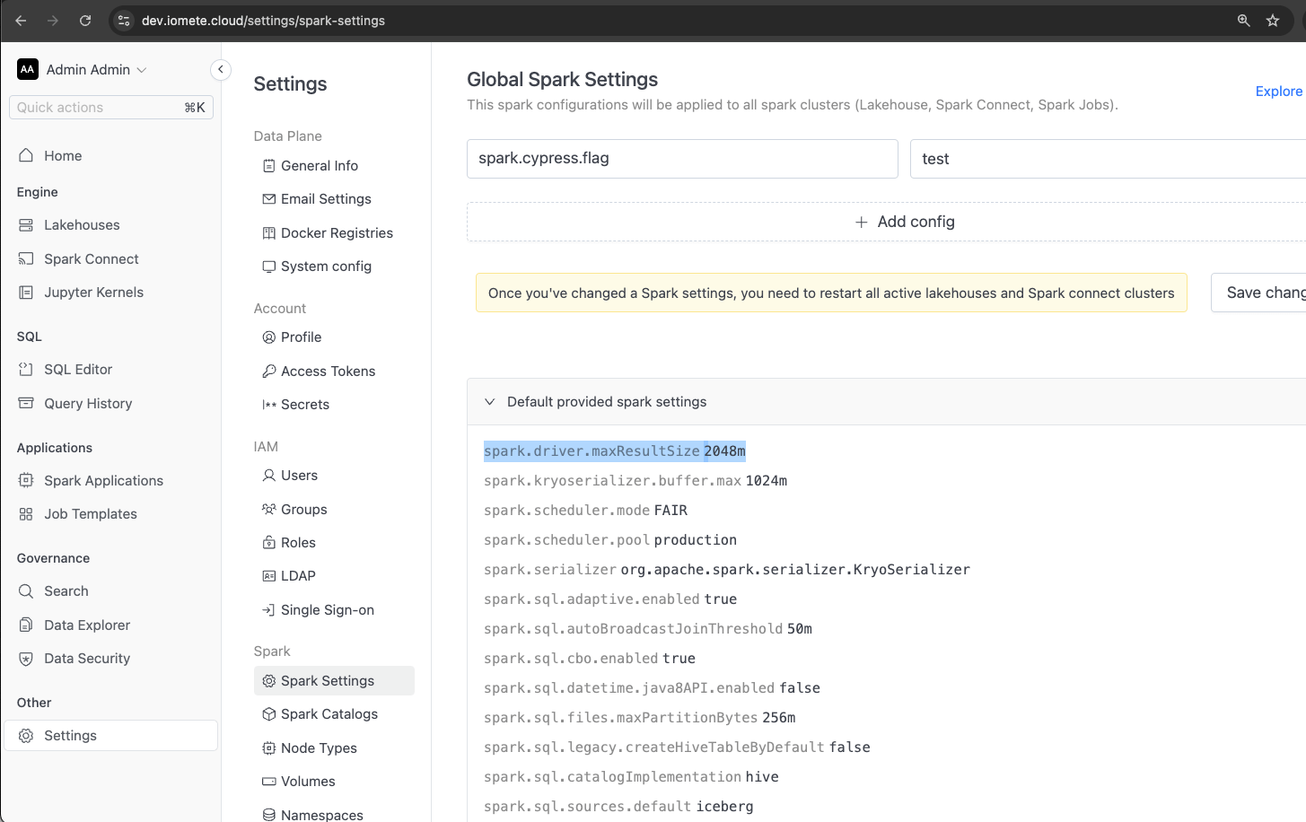The height and width of the screenshot is (822, 1306).
Task: Click the Home house icon
Action: pos(26,155)
